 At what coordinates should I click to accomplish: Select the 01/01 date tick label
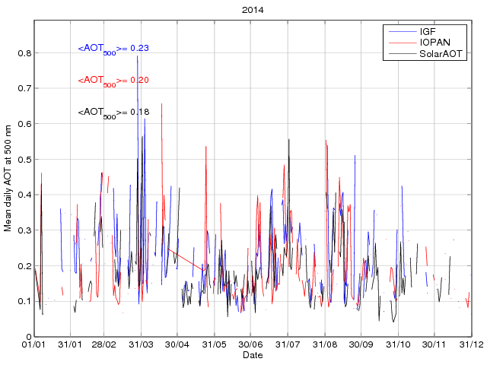click(34, 344)
